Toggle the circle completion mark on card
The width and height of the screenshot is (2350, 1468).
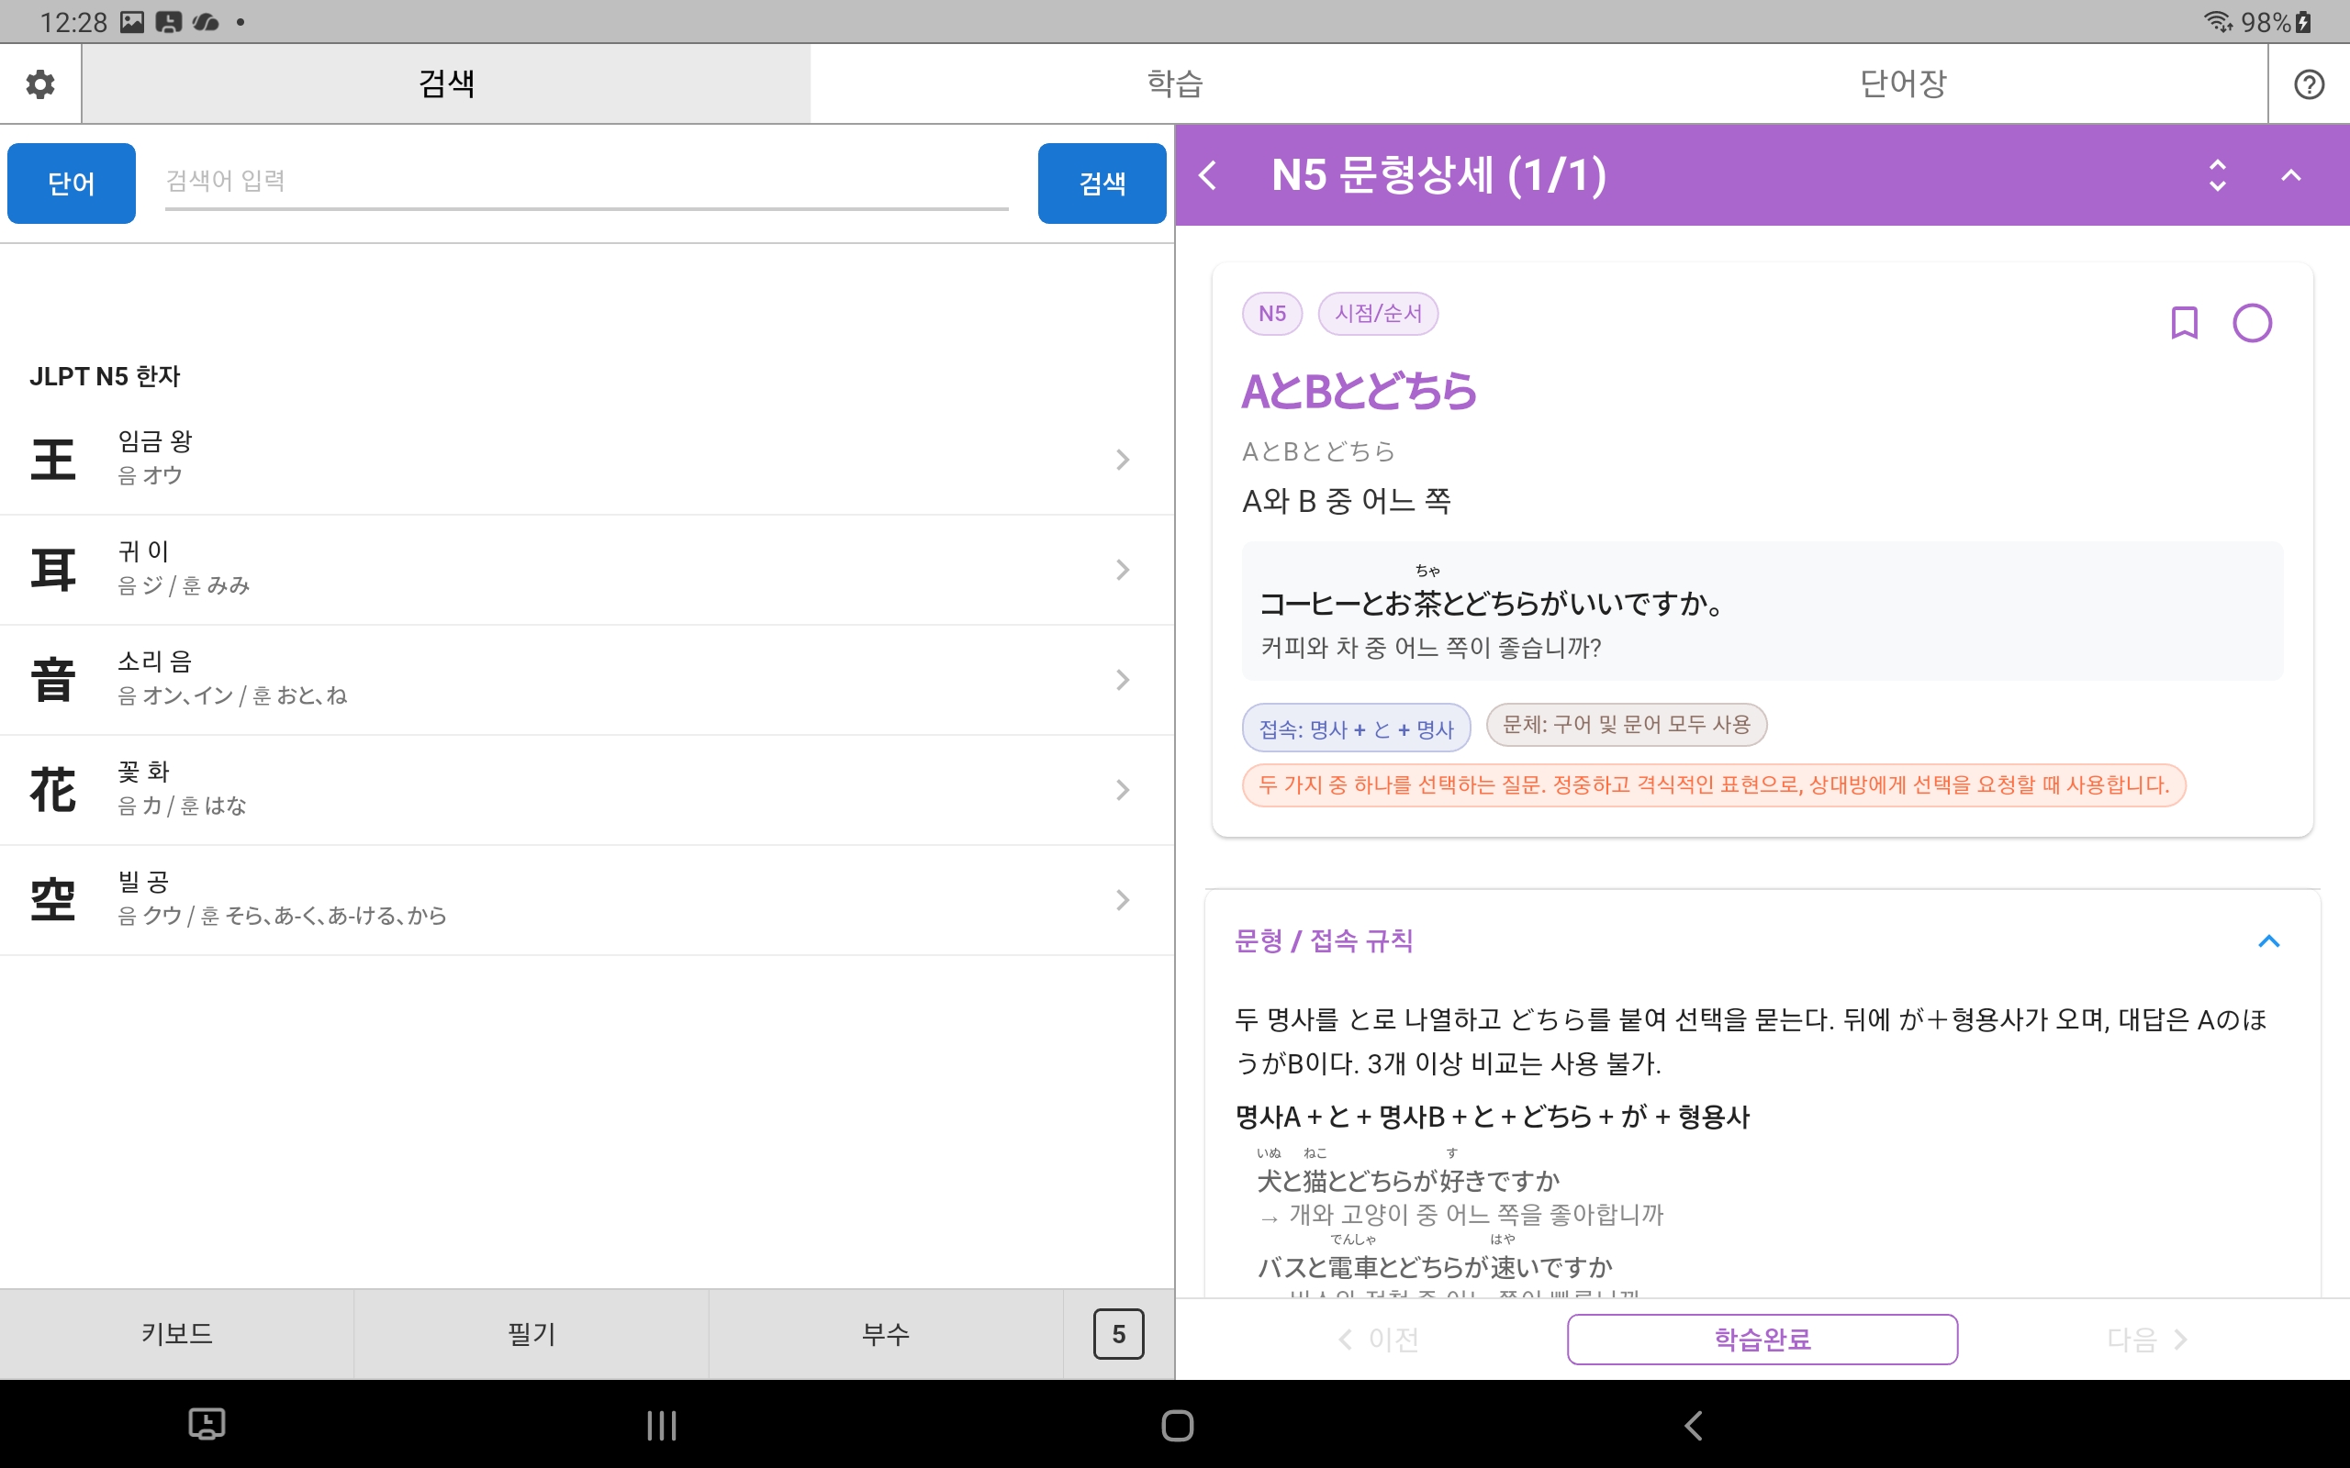tap(2252, 322)
